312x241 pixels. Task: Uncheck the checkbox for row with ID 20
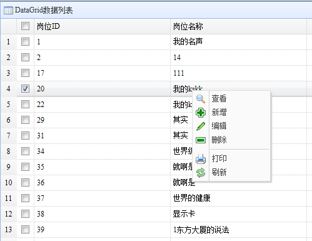click(x=25, y=89)
